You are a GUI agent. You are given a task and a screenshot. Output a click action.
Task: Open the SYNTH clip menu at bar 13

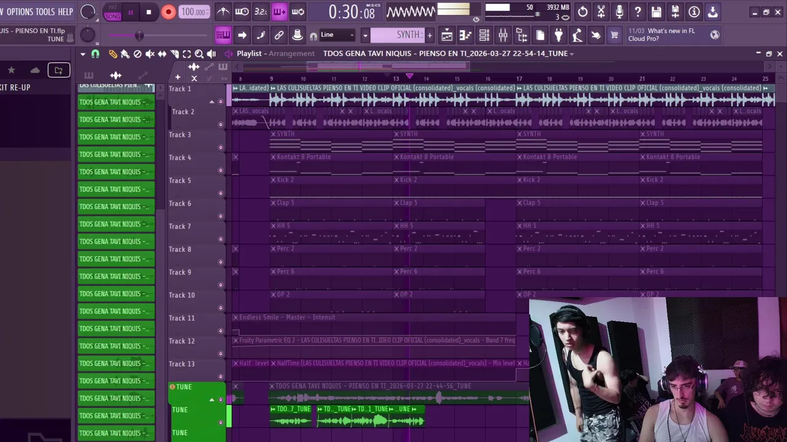pos(396,134)
